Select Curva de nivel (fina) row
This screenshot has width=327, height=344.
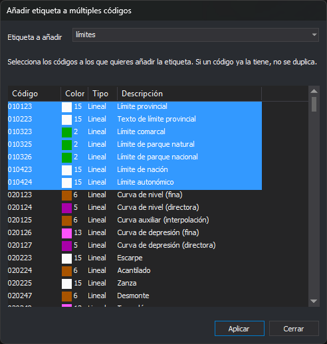point(135,195)
